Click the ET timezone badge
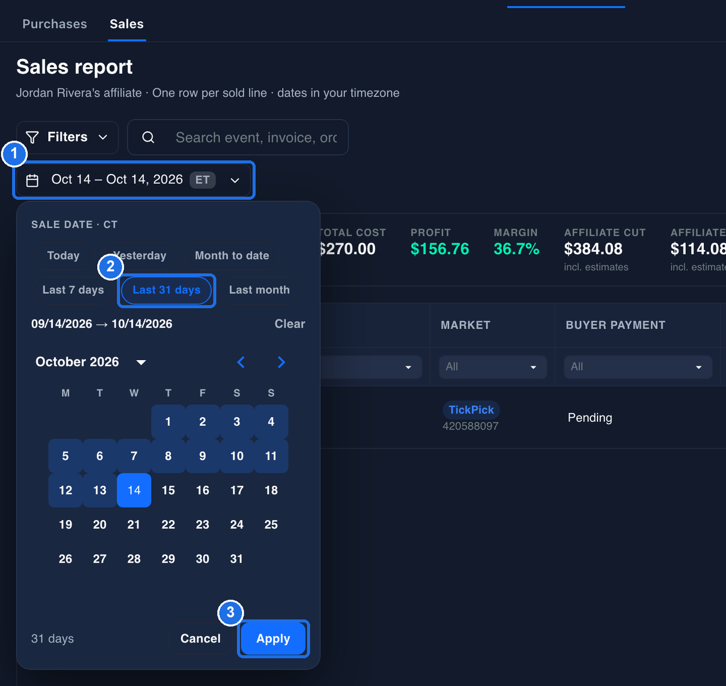 (202, 180)
